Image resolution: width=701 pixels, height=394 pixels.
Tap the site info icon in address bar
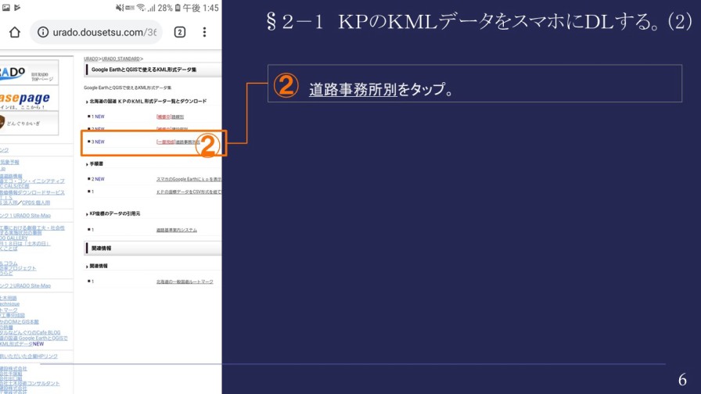tap(42, 32)
